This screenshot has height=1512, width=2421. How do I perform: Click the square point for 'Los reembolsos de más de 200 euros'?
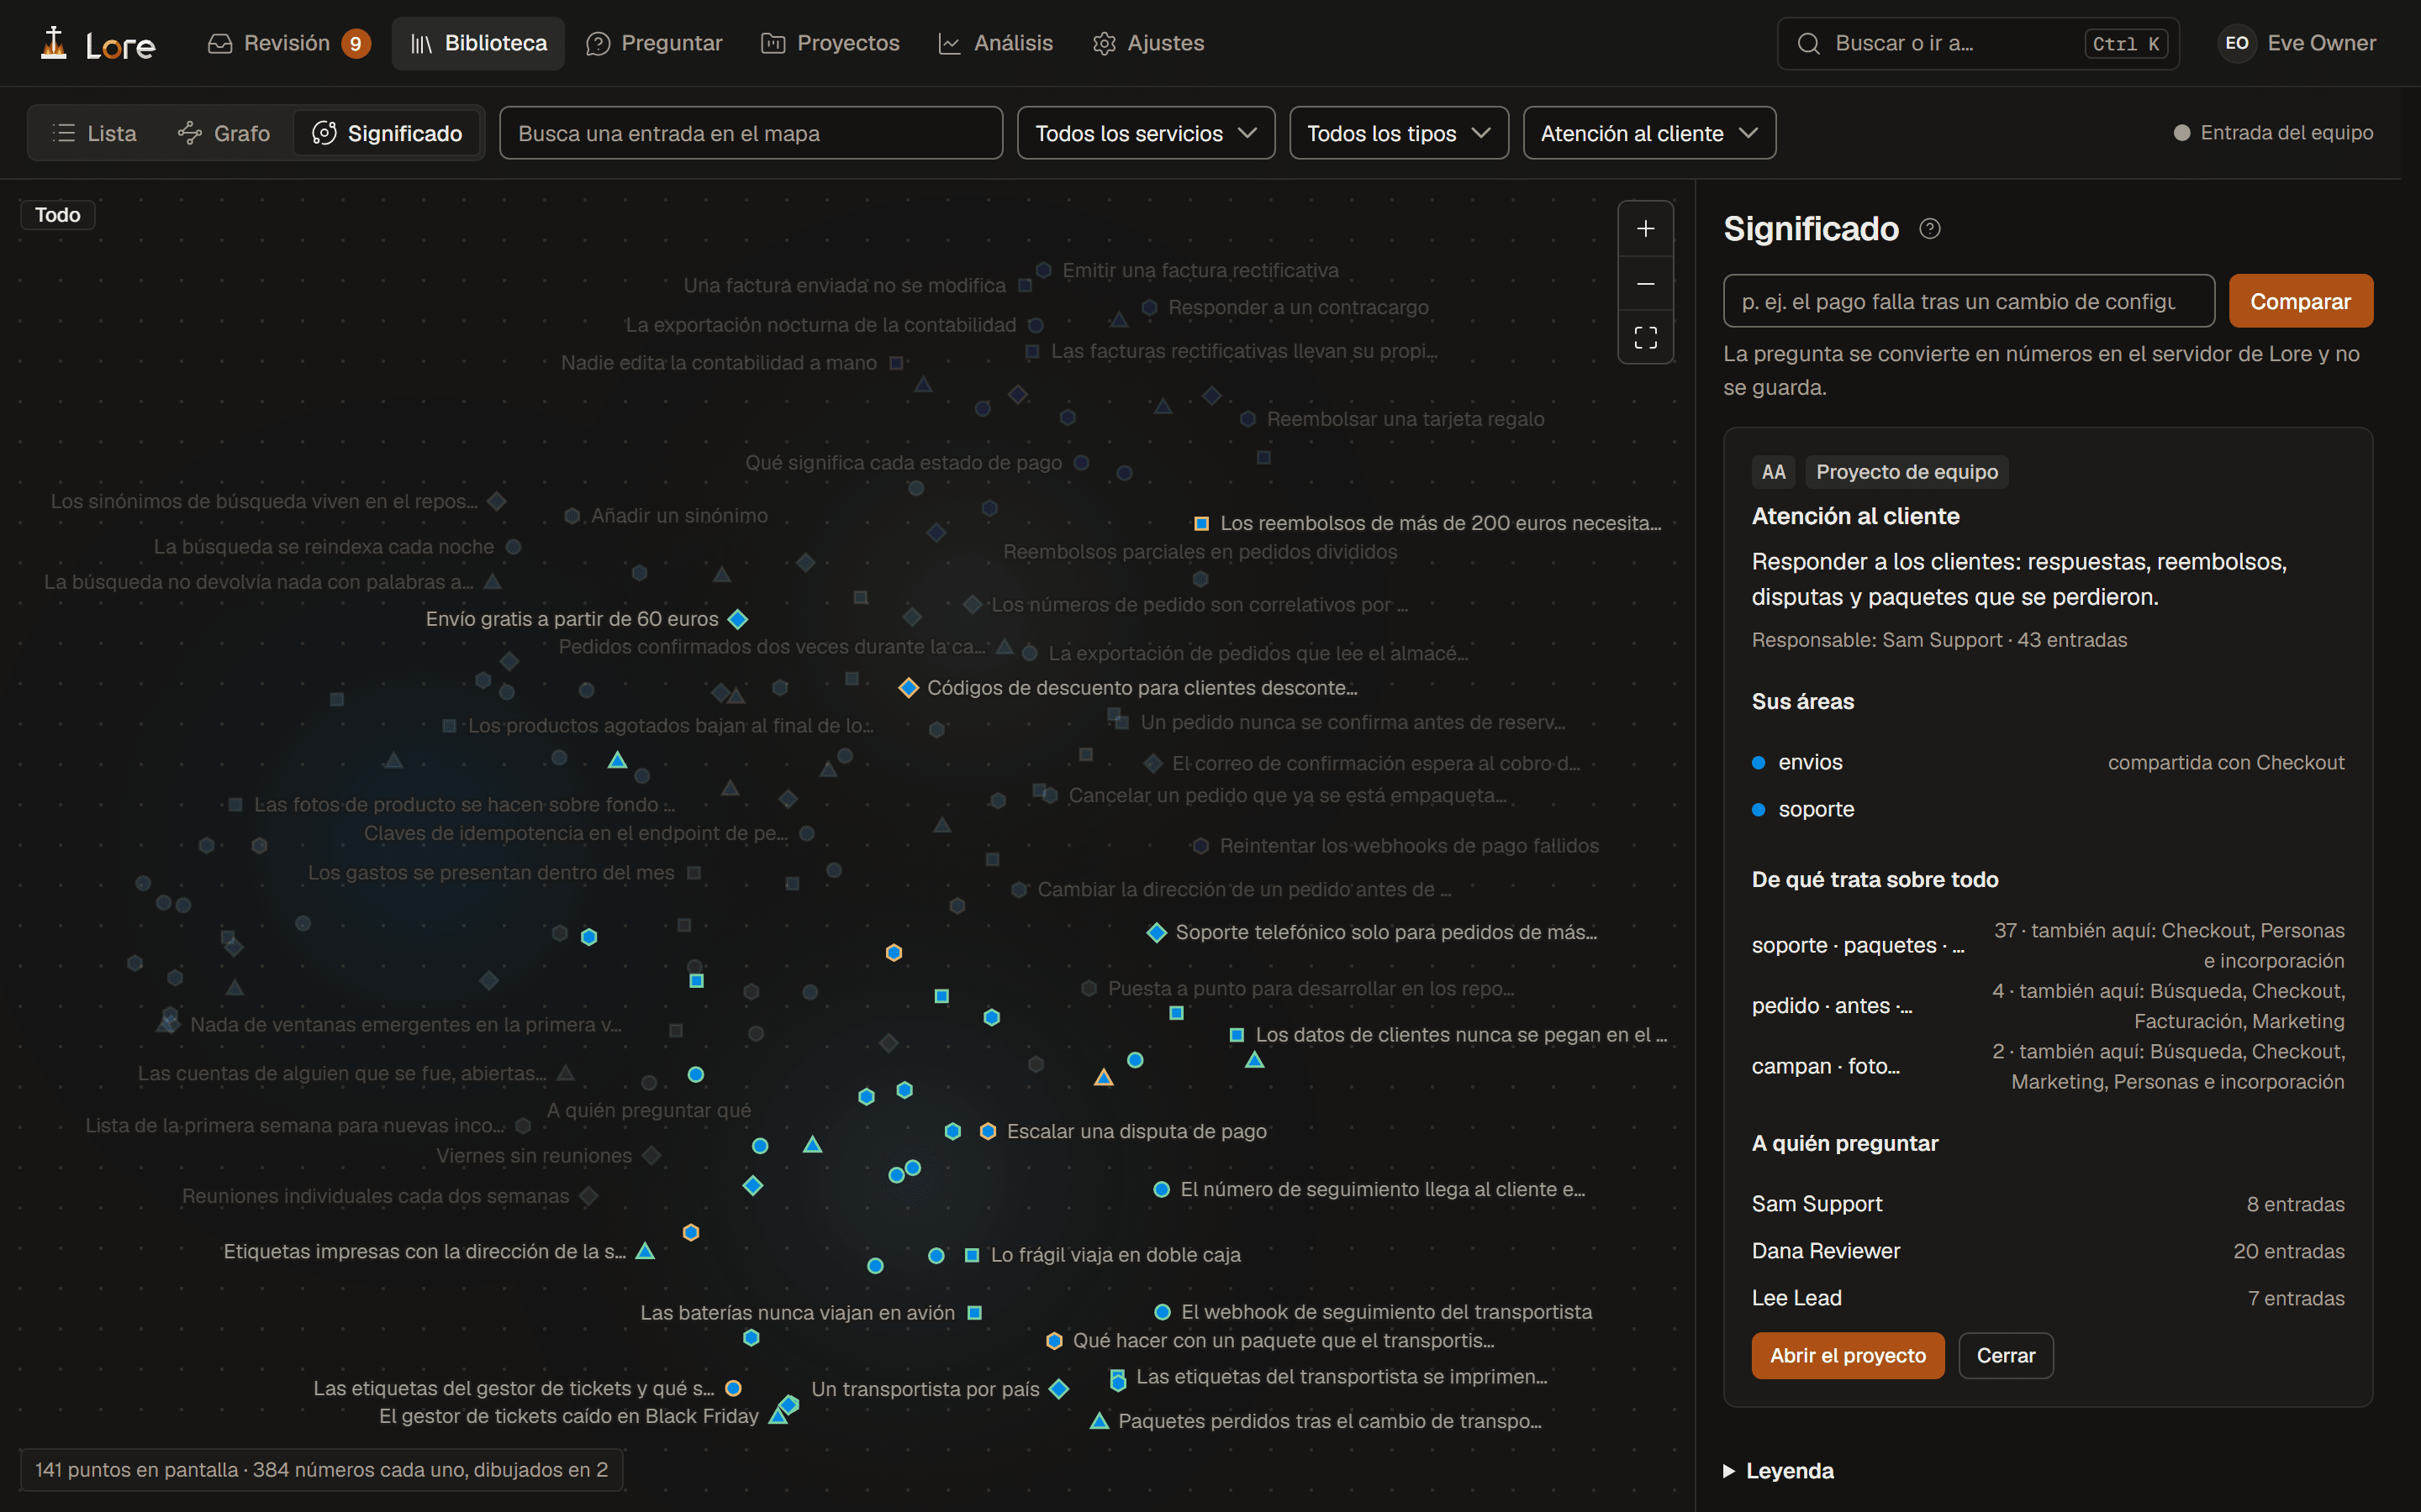[x=1201, y=524]
